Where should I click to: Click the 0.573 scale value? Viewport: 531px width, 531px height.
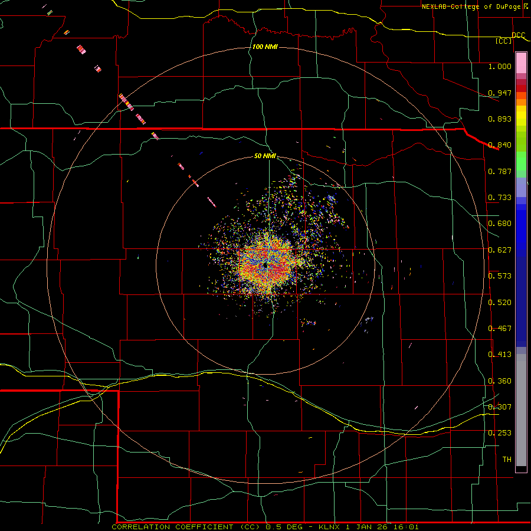tap(500, 276)
